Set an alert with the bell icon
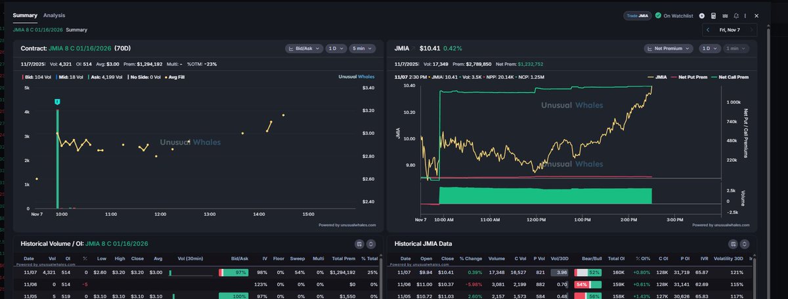The width and height of the screenshot is (788, 299). tap(736, 15)
